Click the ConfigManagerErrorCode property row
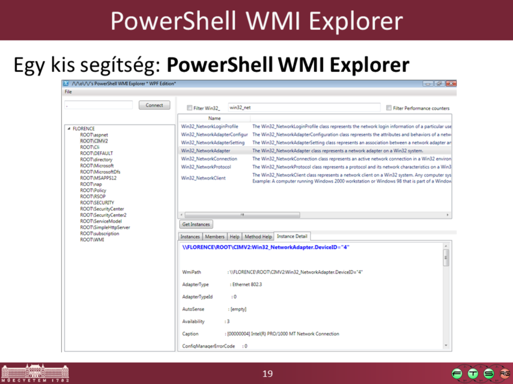The width and height of the screenshot is (513, 384). 215,346
